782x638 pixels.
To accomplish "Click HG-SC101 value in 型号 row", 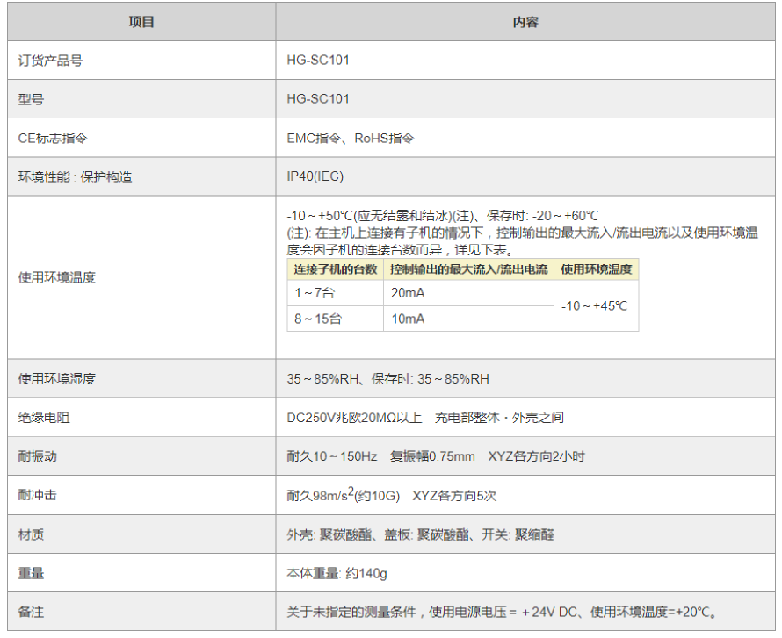I will pos(318,99).
